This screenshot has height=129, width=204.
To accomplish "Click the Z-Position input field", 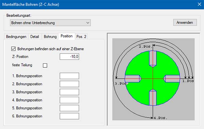I will click(69, 57).
